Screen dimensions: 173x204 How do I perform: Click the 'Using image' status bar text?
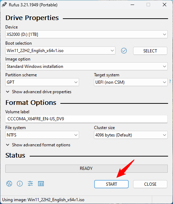click(x=43, y=200)
